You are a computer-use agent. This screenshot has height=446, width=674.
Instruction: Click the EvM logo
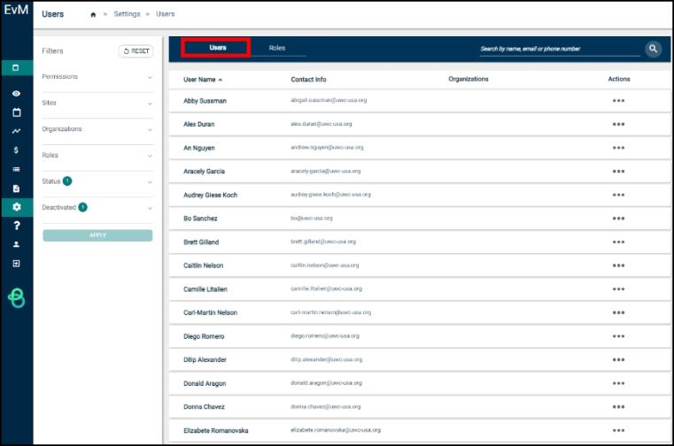16,10
